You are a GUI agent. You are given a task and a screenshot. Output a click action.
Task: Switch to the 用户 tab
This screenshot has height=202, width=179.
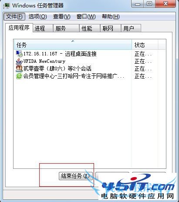131,28
